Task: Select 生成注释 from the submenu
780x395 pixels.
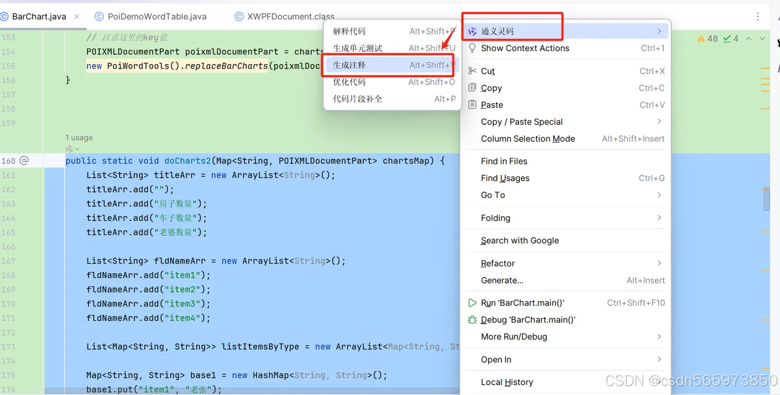Action: point(392,65)
